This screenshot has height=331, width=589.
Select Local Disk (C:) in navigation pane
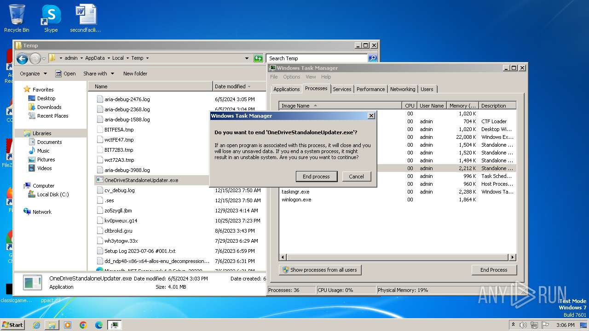click(53, 194)
